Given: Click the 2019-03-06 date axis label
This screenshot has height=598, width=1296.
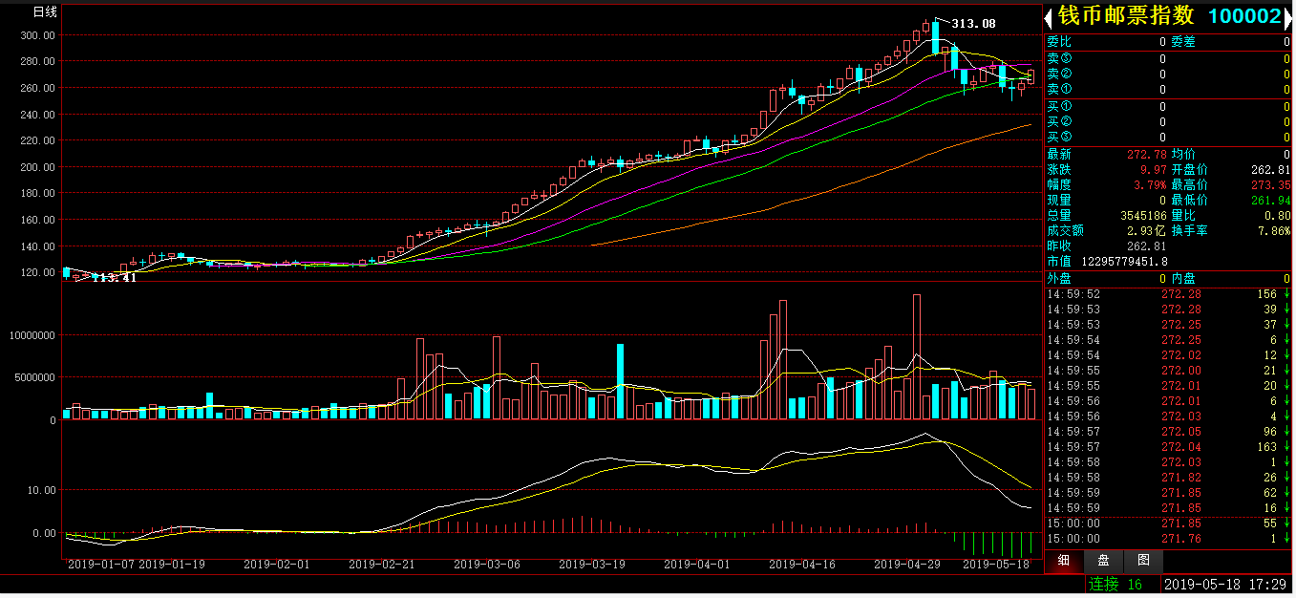Looking at the screenshot, I should (487, 565).
